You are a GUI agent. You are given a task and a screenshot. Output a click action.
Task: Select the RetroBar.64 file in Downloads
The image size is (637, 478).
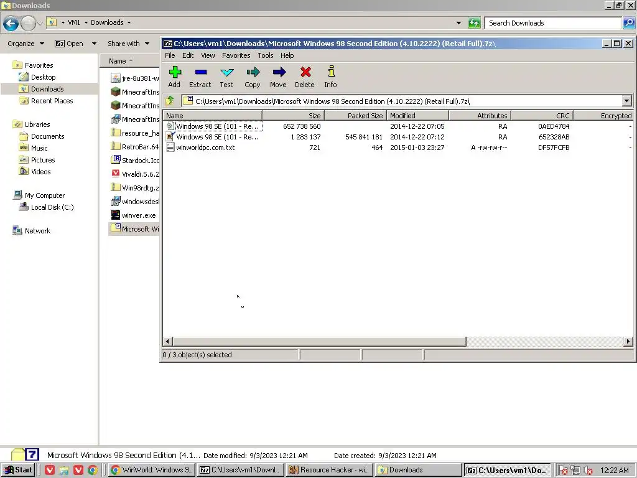pyautogui.click(x=135, y=147)
